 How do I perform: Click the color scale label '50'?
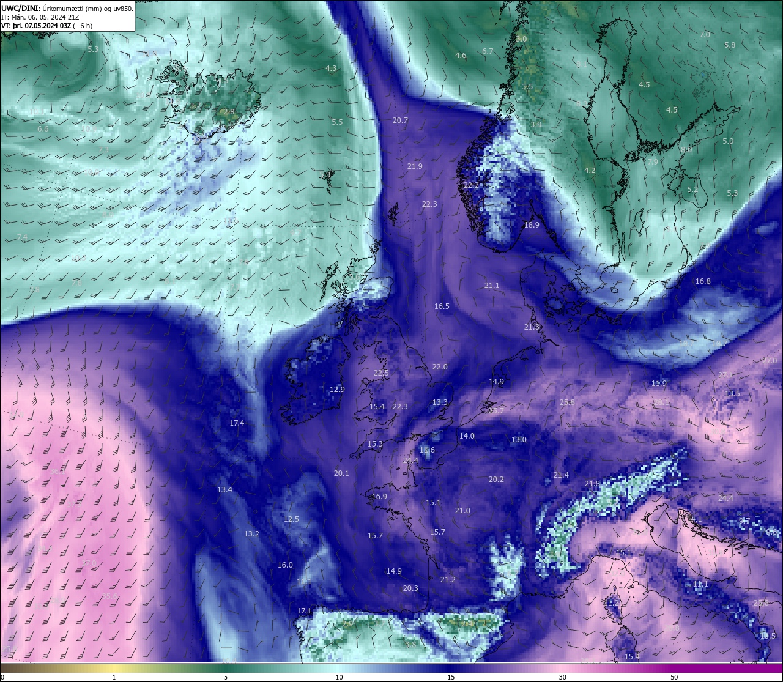tap(674, 677)
